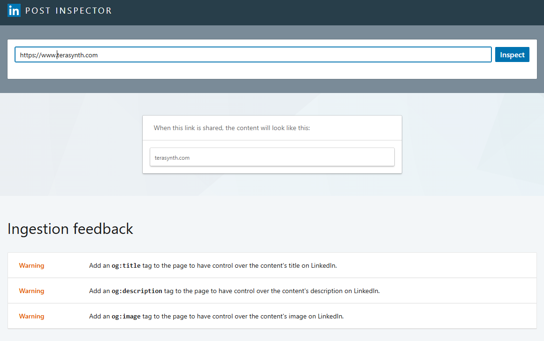This screenshot has width=544, height=341.
Task: Click the LinkedIn logo icon
Action: [14, 10]
